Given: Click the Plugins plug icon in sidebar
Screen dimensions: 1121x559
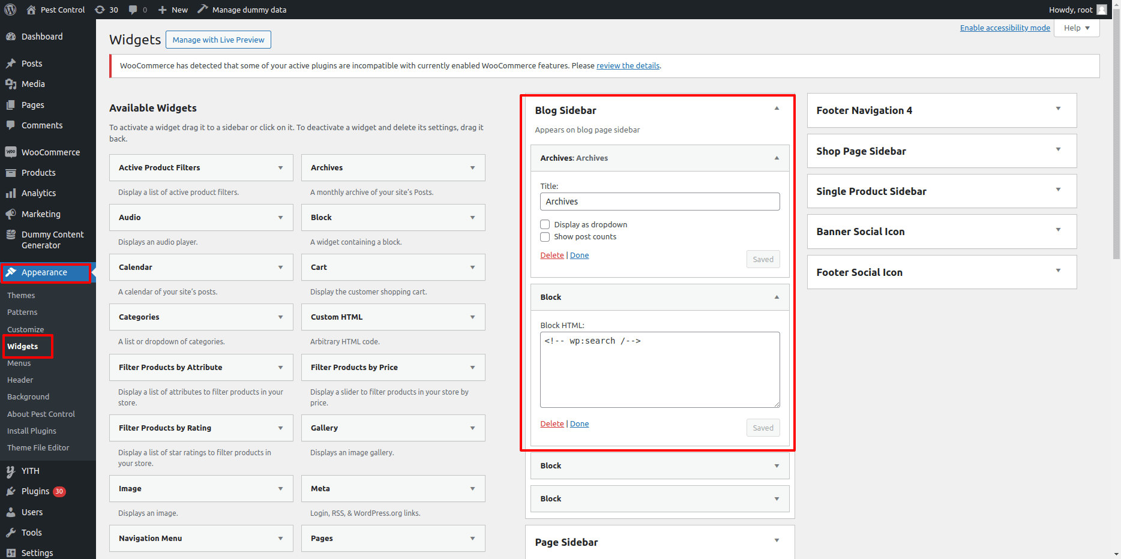Looking at the screenshot, I should point(11,491).
